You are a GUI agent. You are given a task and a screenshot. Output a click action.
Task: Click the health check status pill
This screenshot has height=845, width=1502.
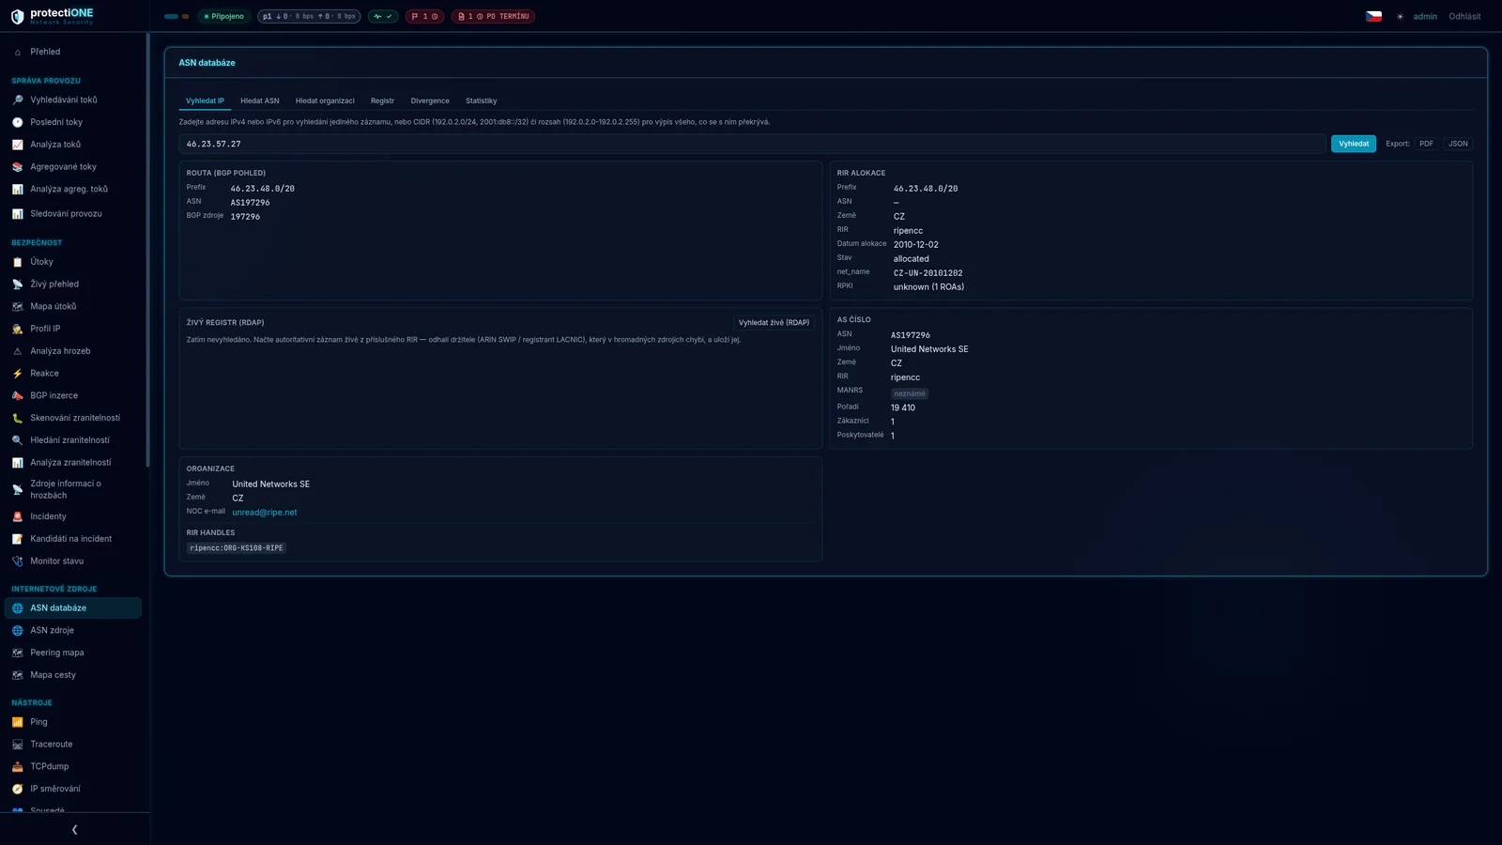pyautogui.click(x=383, y=16)
